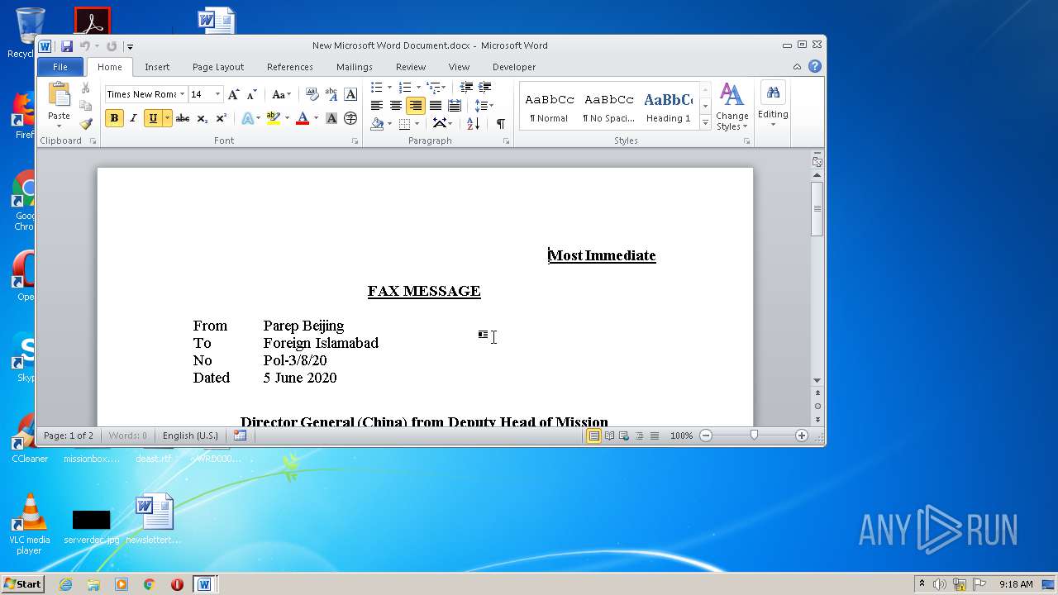Click the Cut scissors icon

(85, 88)
